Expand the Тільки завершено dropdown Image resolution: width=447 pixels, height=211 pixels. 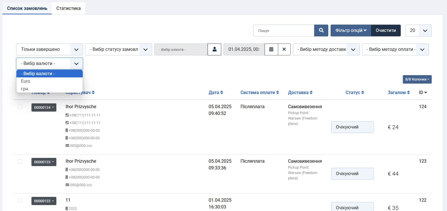49,49
